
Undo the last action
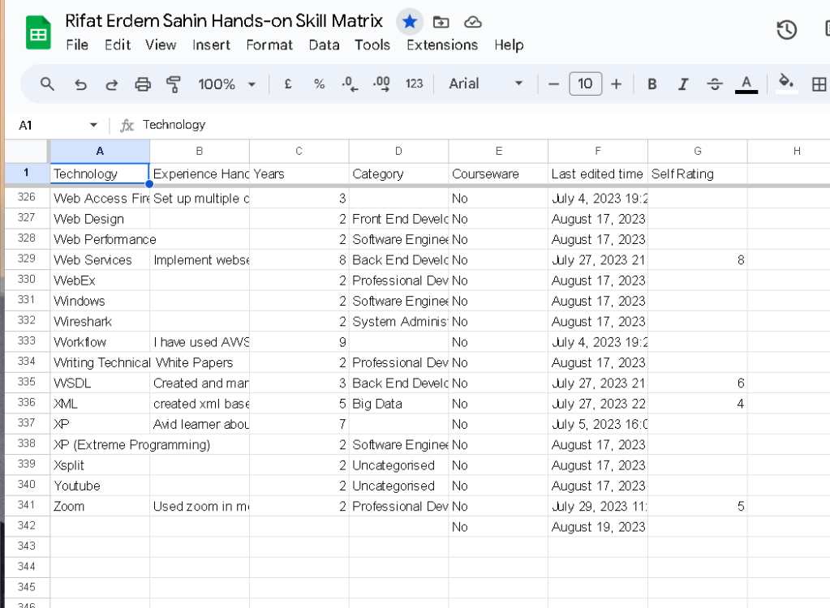click(80, 84)
